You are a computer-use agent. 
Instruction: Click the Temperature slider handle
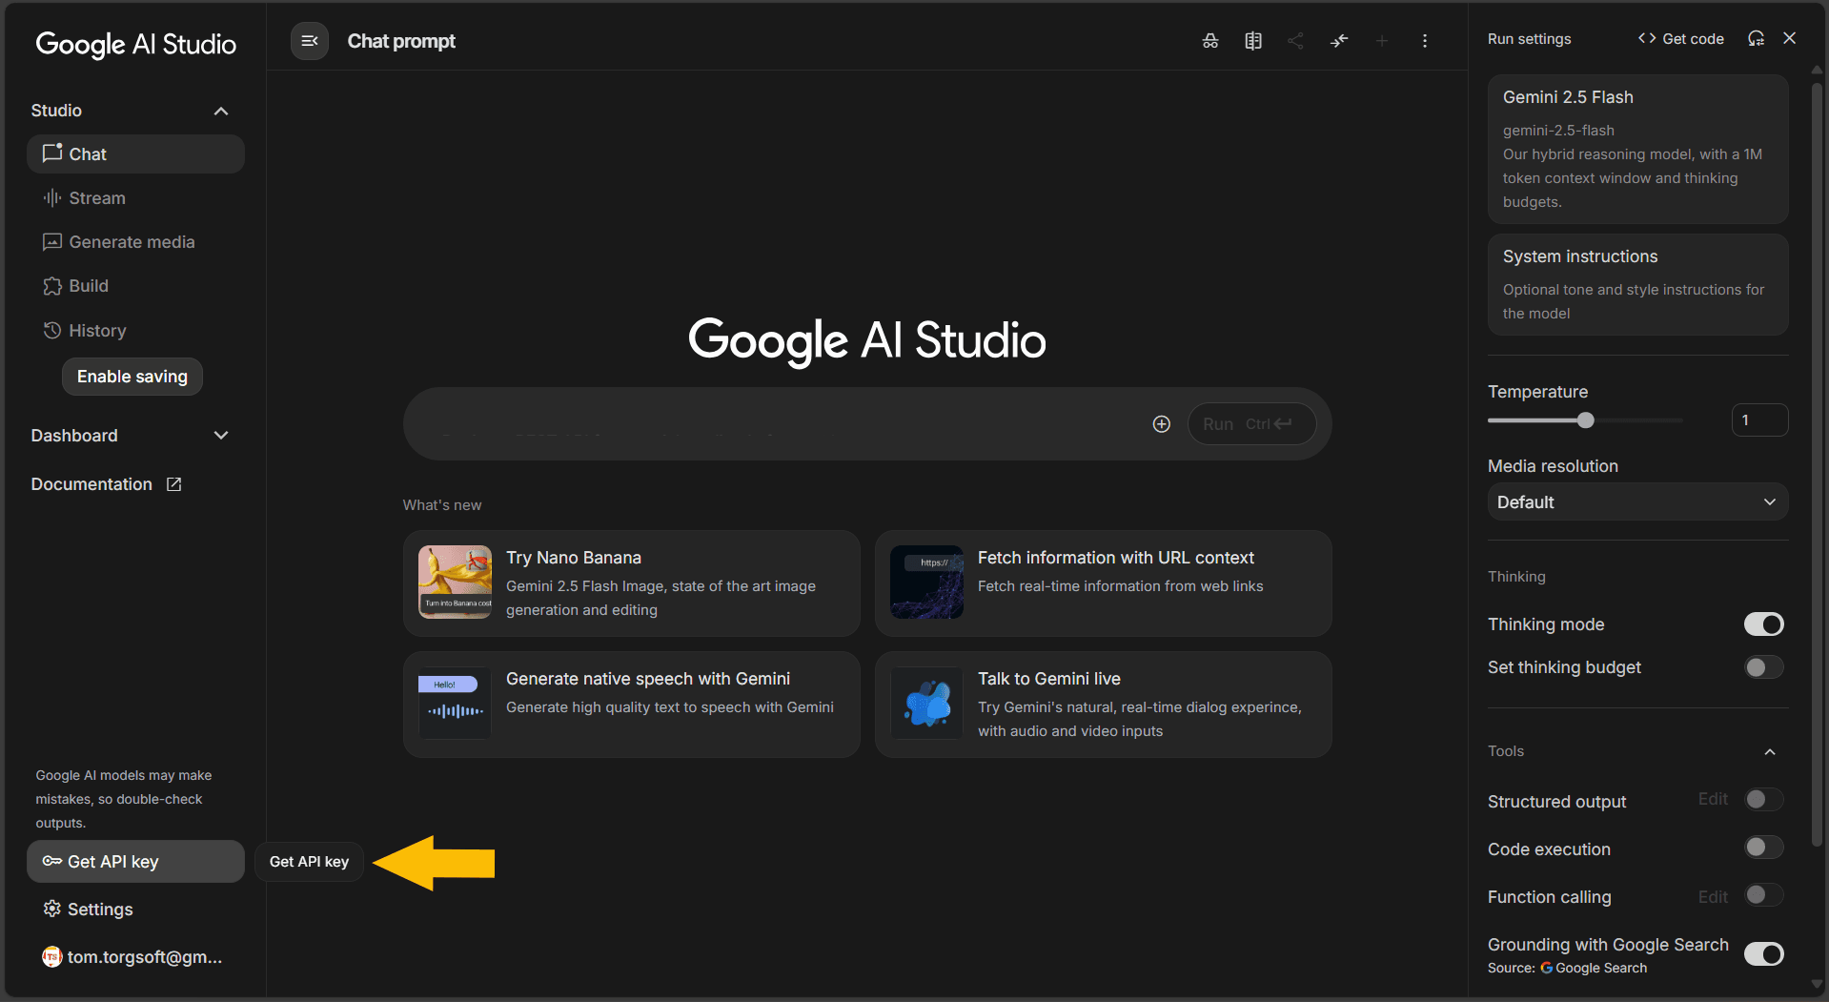(x=1585, y=420)
